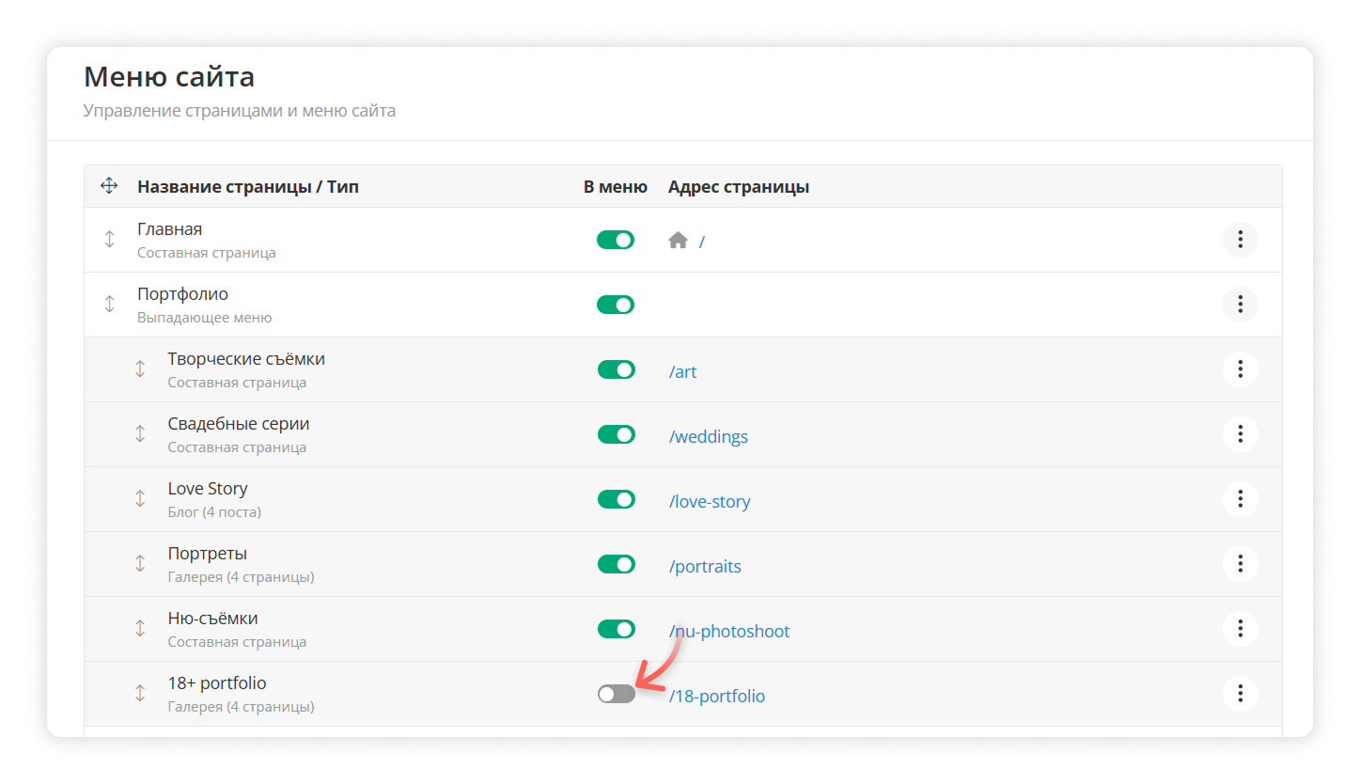
Task: Click the drag handle for Портреты row
Action: point(140,563)
